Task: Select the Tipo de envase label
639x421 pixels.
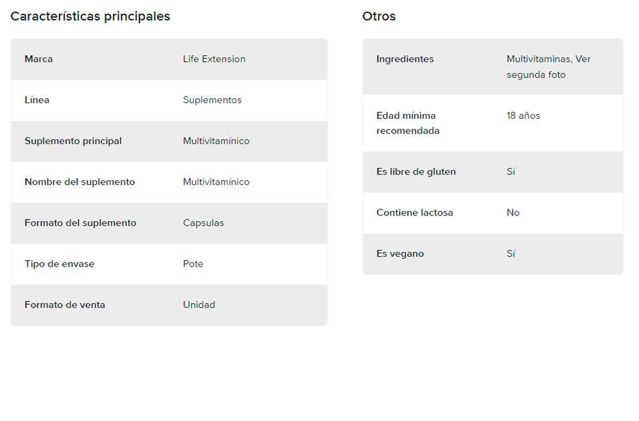Action: (60, 264)
